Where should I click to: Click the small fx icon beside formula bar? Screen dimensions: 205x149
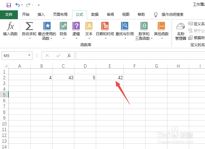[x=69, y=56]
